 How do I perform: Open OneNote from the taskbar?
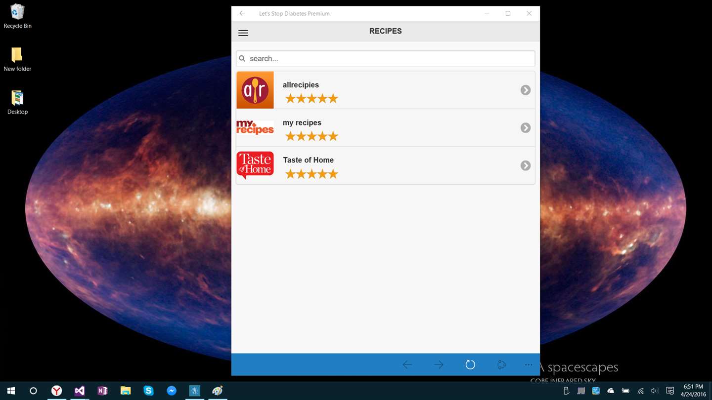point(102,391)
